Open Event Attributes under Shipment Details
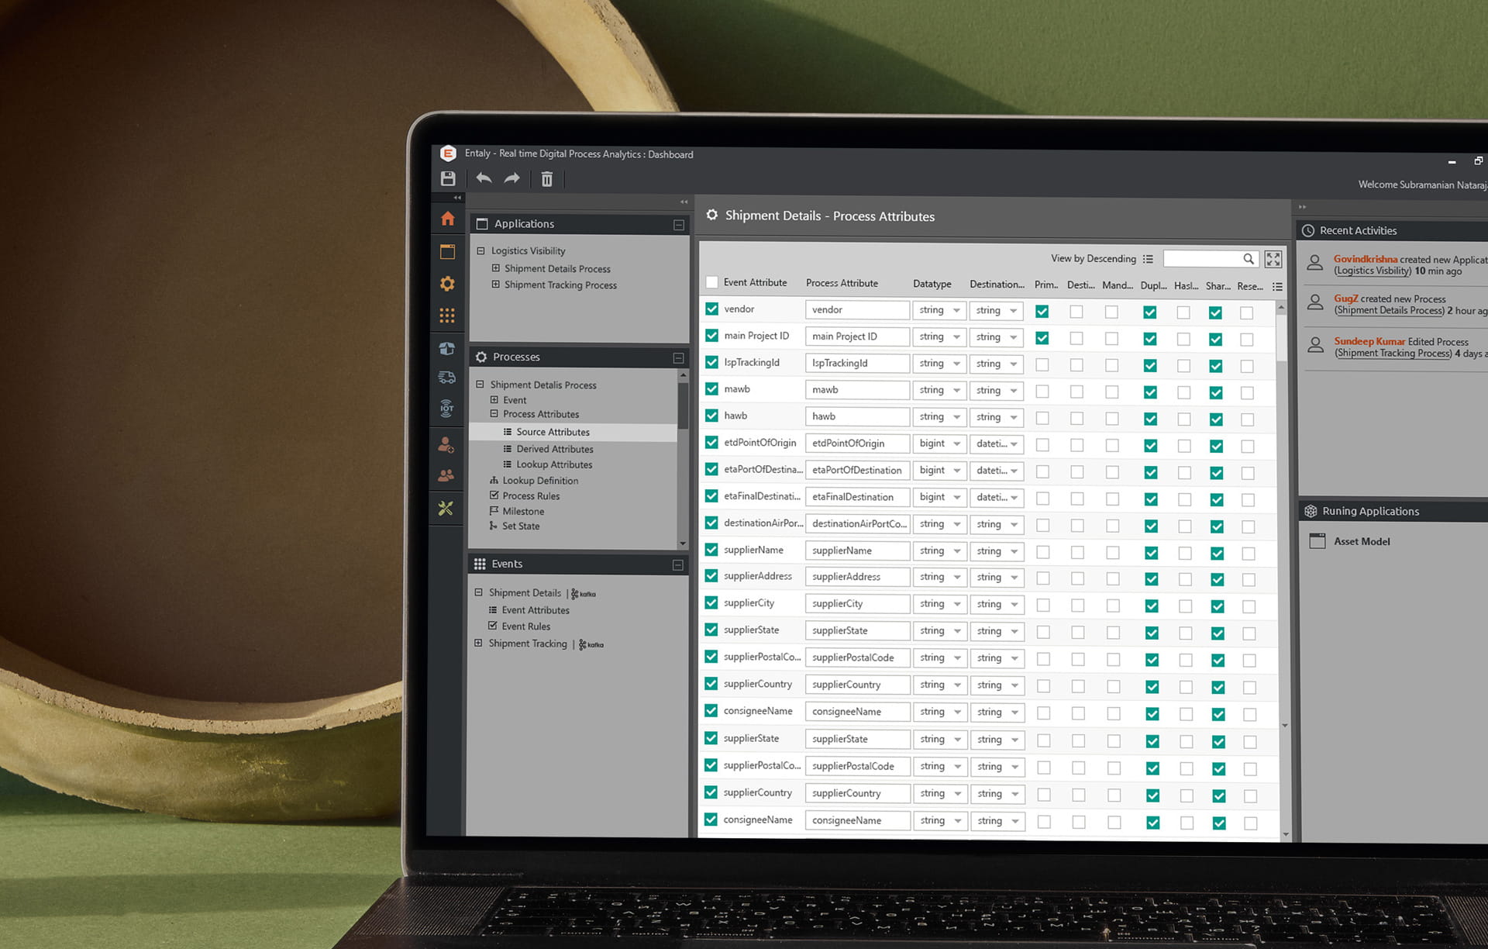 536,610
